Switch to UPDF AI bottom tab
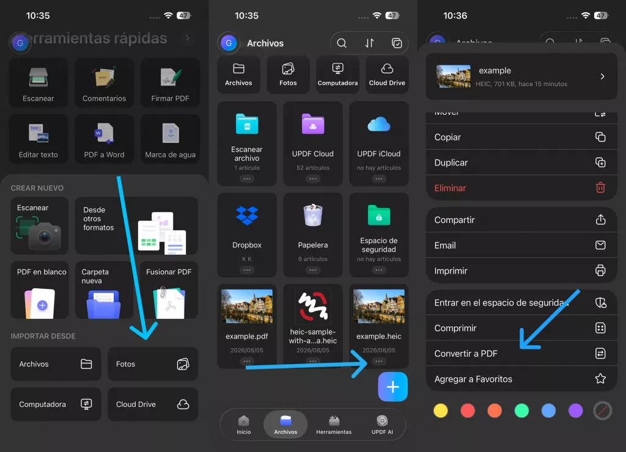Screen dimensions: 626x452 382,425
